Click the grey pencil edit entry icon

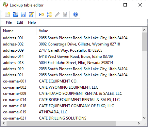coord(57,14)
